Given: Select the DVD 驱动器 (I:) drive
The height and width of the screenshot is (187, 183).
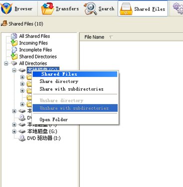Looking at the screenshot, I should pos(44,138).
